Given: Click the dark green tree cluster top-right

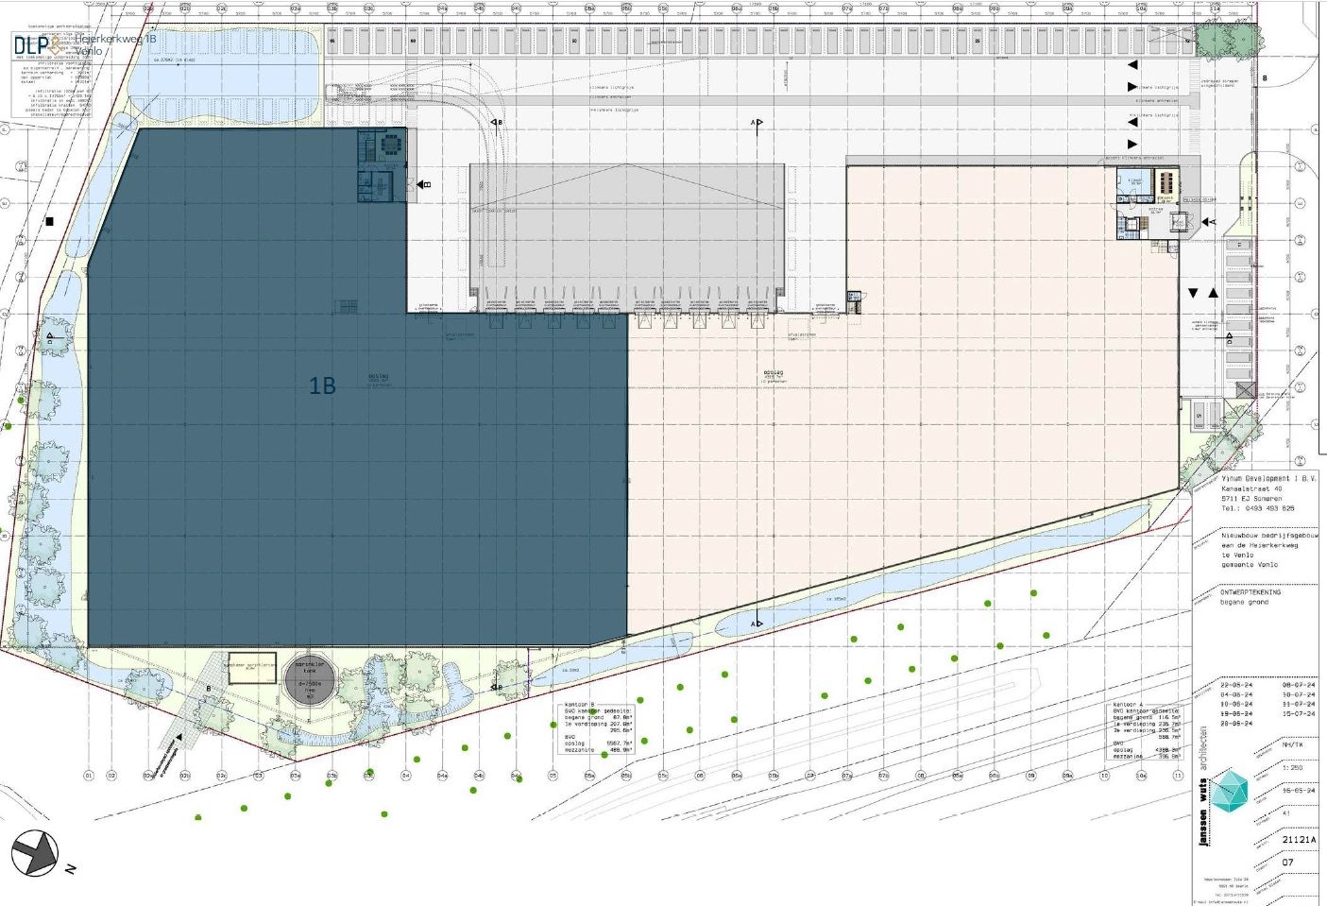Looking at the screenshot, I should 1227,41.
